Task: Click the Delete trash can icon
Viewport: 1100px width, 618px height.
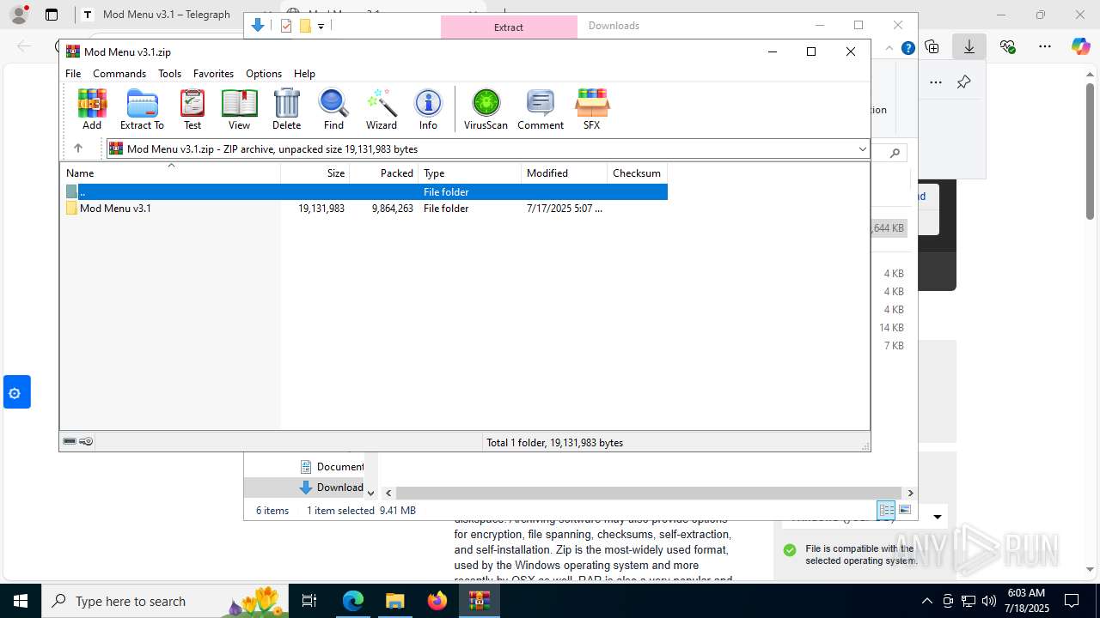Action: pos(286,109)
